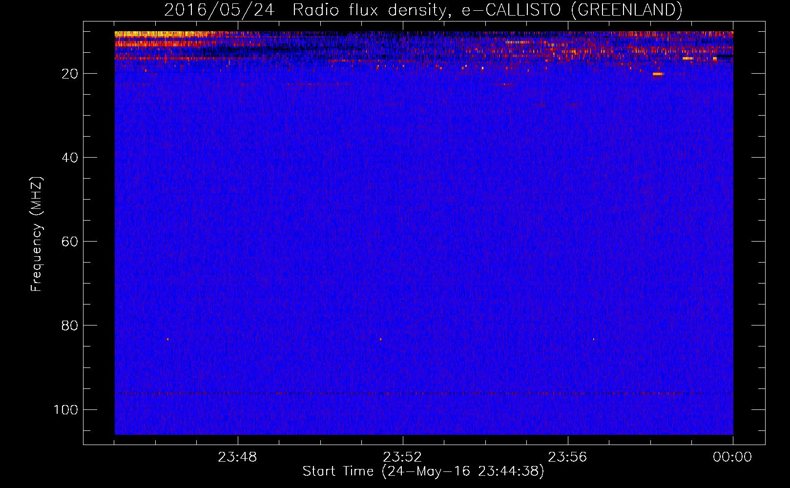790x488 pixels.
Task: Click the frequency tick label 60
Action: pos(70,242)
